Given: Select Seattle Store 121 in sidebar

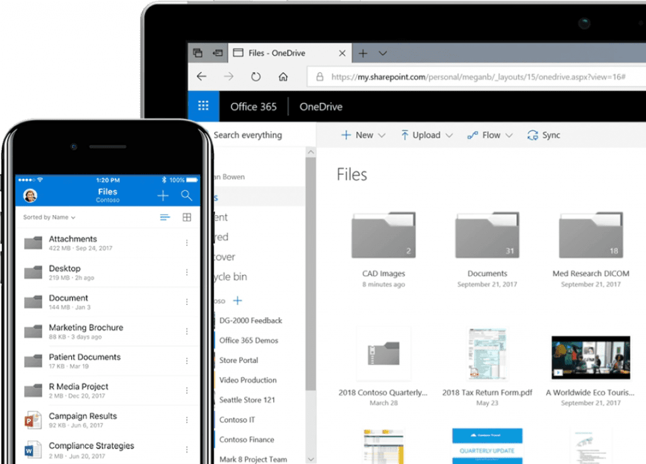Looking at the screenshot, I should [x=247, y=399].
